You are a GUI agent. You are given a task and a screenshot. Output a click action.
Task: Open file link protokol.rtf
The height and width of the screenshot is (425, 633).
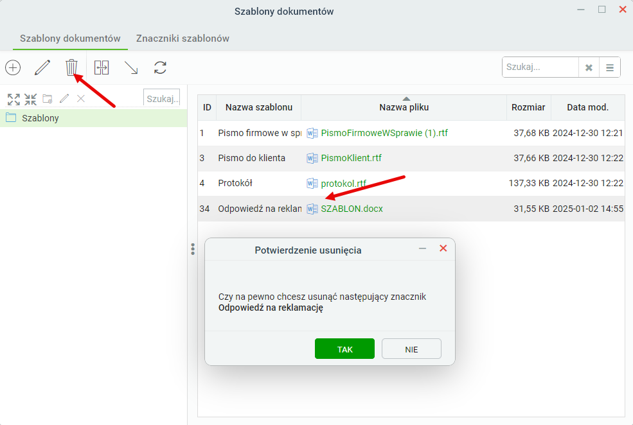[344, 184]
